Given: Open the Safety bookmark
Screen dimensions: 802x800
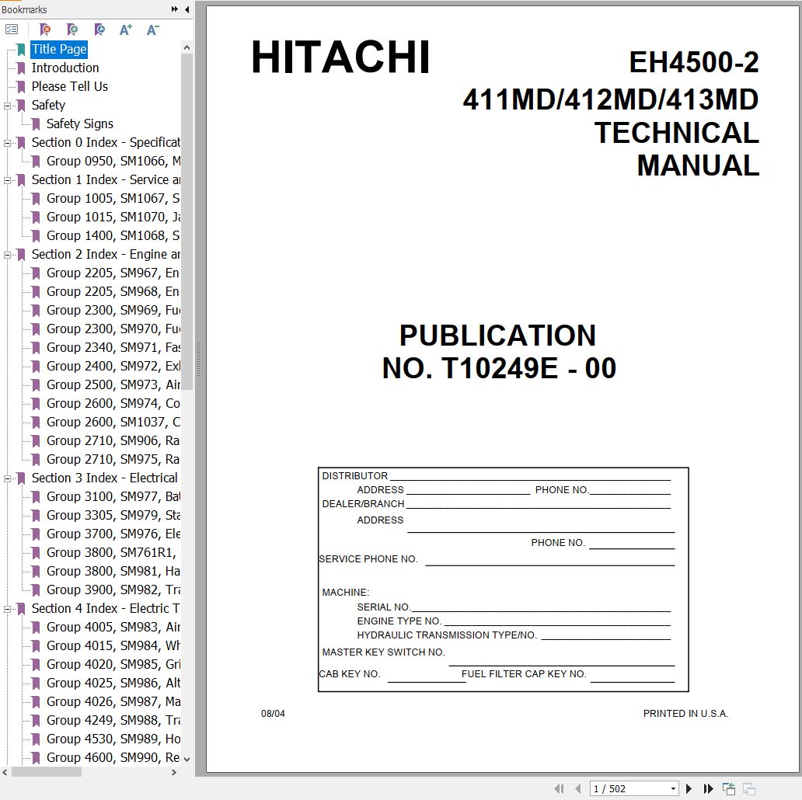Looking at the screenshot, I should coord(48,106).
